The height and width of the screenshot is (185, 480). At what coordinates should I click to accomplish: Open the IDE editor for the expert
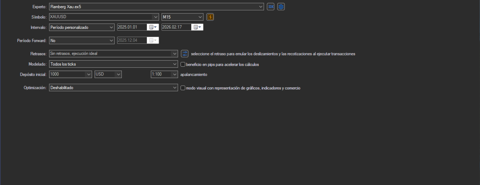pos(271,6)
